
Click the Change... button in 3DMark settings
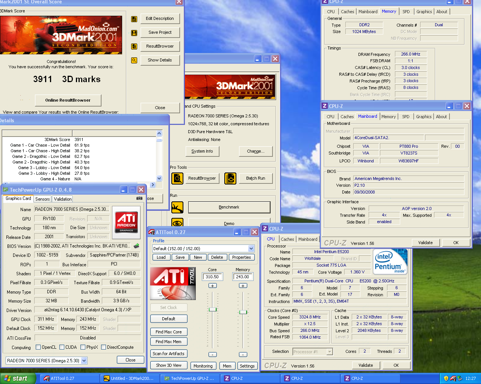pyautogui.click(x=256, y=151)
